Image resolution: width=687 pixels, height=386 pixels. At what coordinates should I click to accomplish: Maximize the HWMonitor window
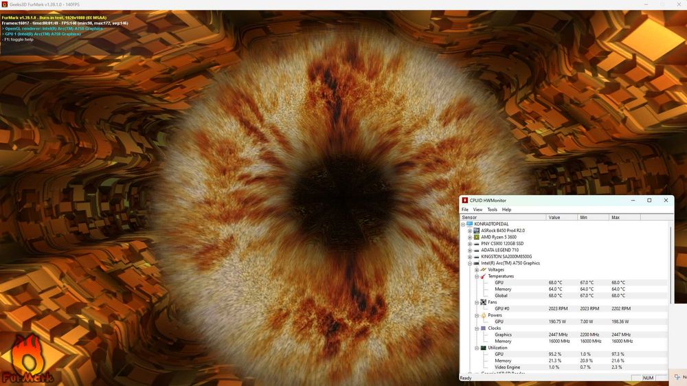(x=649, y=201)
